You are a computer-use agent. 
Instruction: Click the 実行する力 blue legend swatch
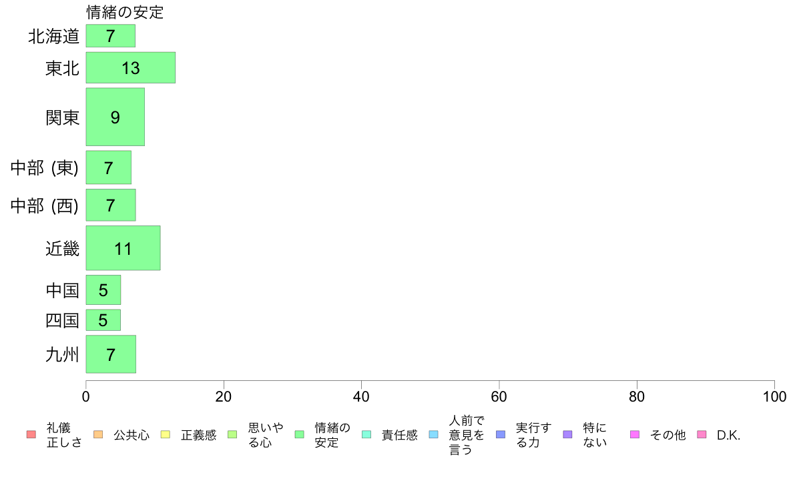(501, 434)
